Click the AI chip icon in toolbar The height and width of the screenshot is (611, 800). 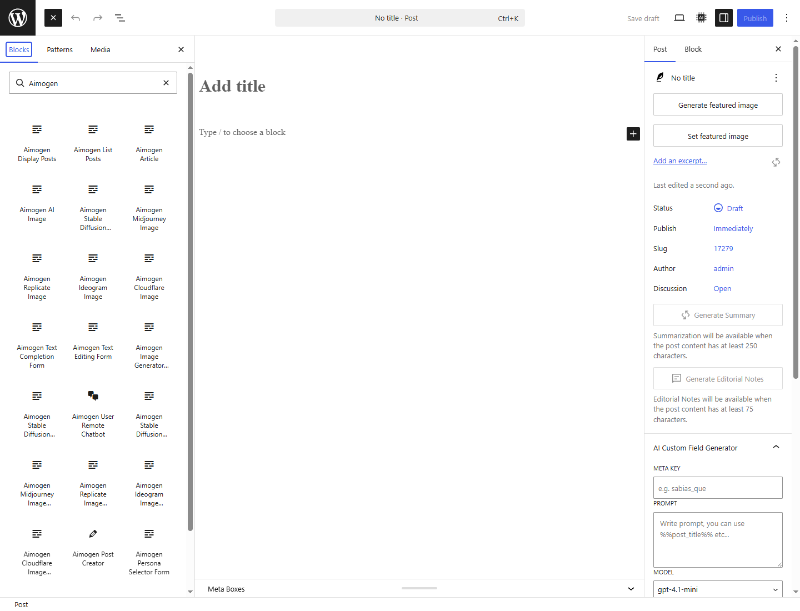click(702, 18)
